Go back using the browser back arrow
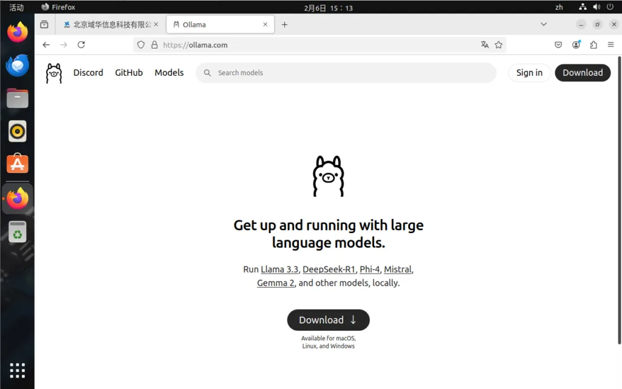Viewport: 622px width, 389px height. click(46, 45)
